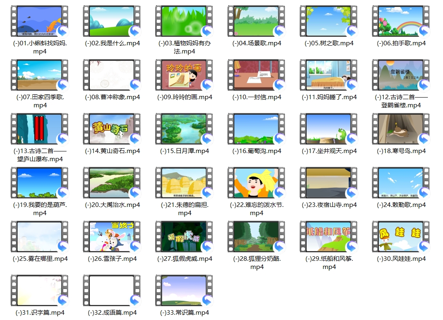The image size is (443, 320).
Task: Click the 03.植物妈妈有办法.mp4 file icon
Action: tap(184, 21)
